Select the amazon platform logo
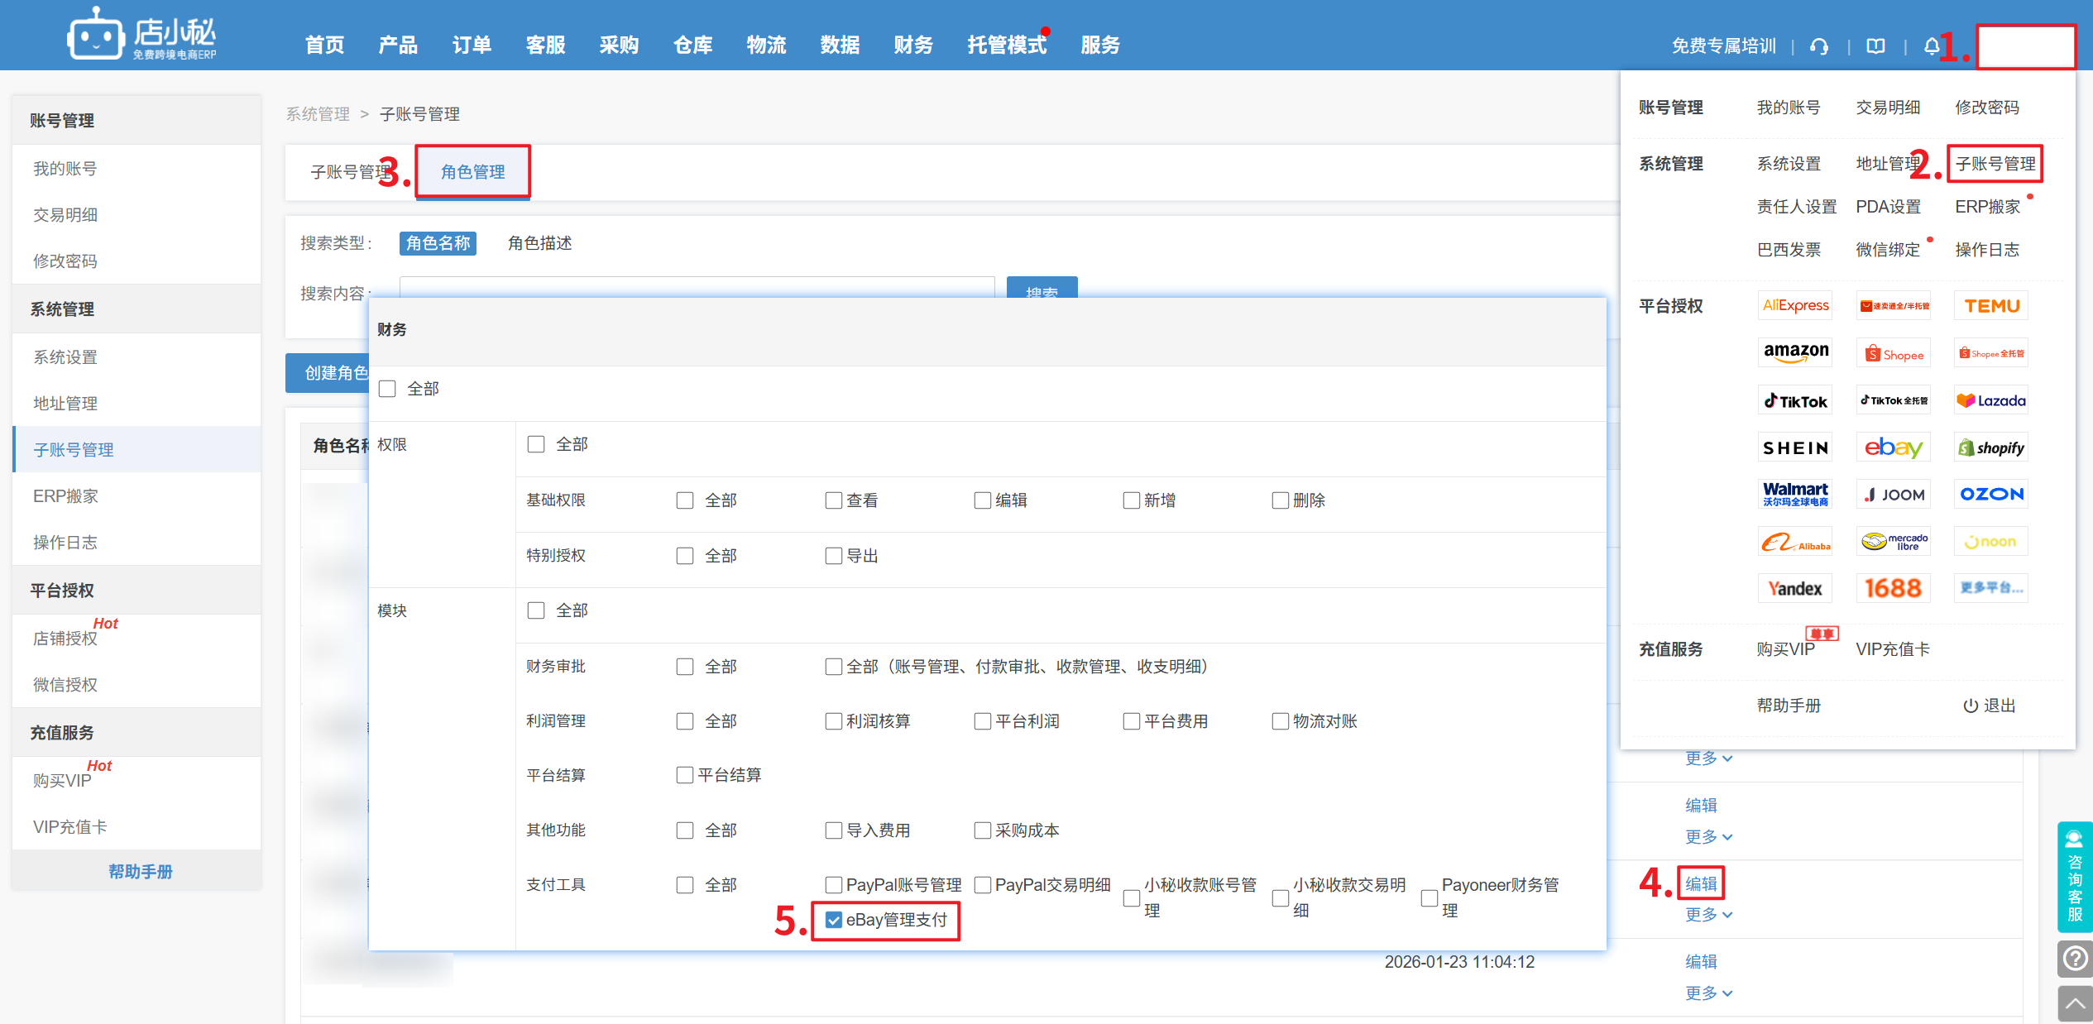This screenshot has width=2093, height=1024. 1795,352
